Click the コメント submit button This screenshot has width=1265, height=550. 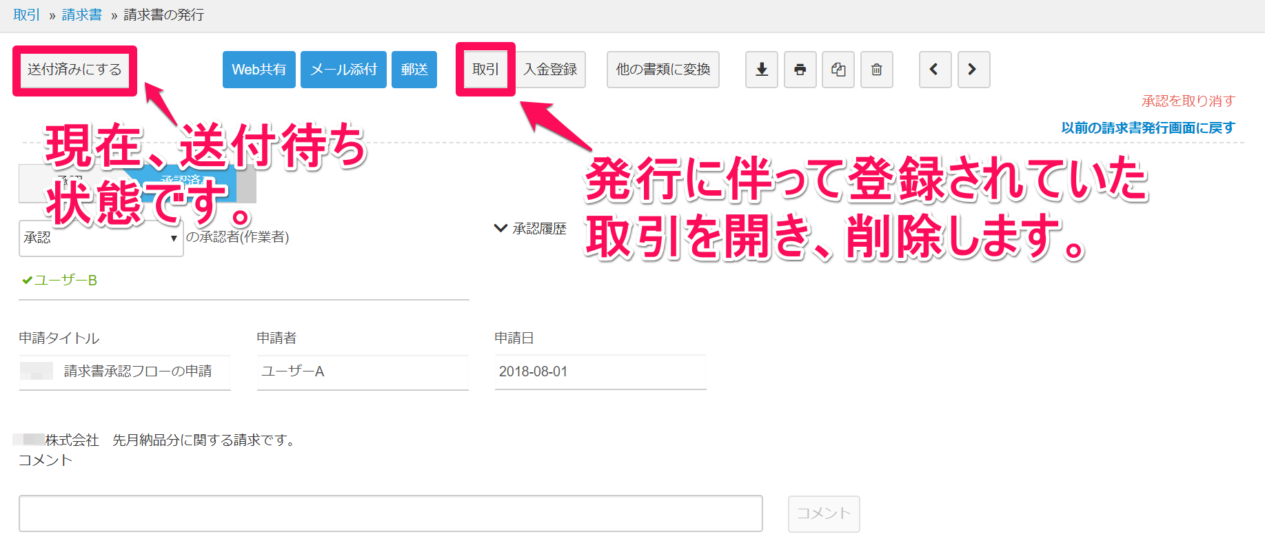tap(824, 513)
